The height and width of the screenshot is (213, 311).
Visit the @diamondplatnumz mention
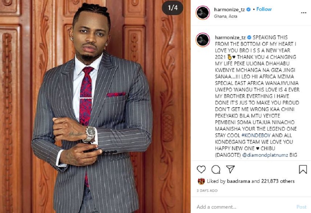coord(265,155)
